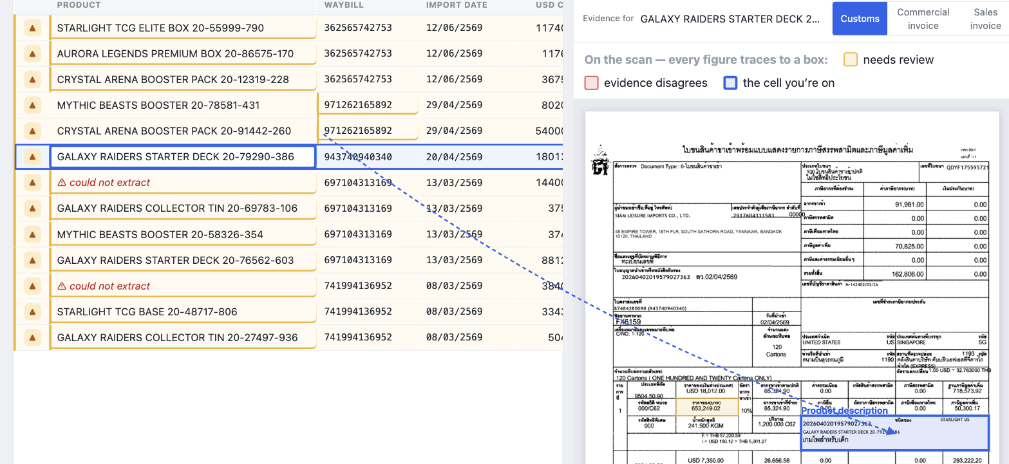The width and height of the screenshot is (1009, 464).
Task: Open the Commercial invoice tab
Action: [x=923, y=19]
